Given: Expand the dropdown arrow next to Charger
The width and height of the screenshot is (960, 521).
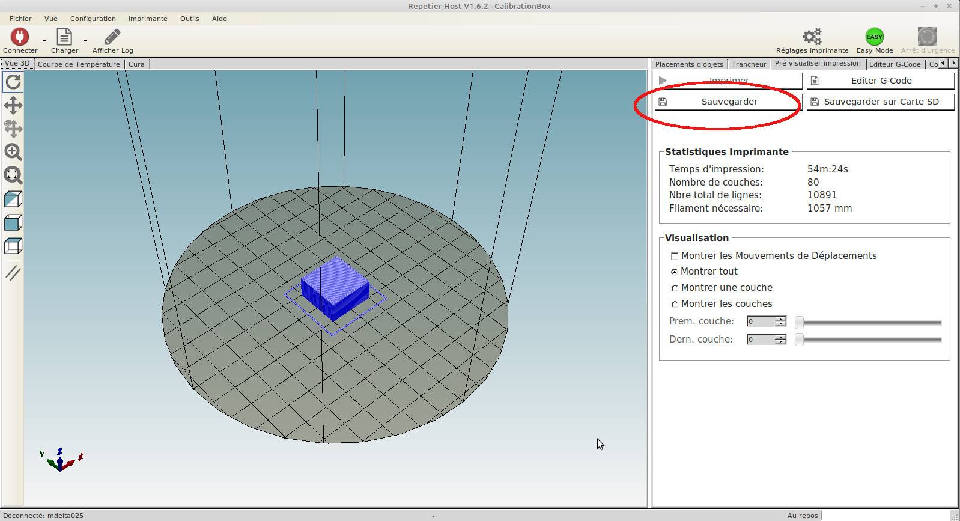Looking at the screenshot, I should click(x=85, y=41).
